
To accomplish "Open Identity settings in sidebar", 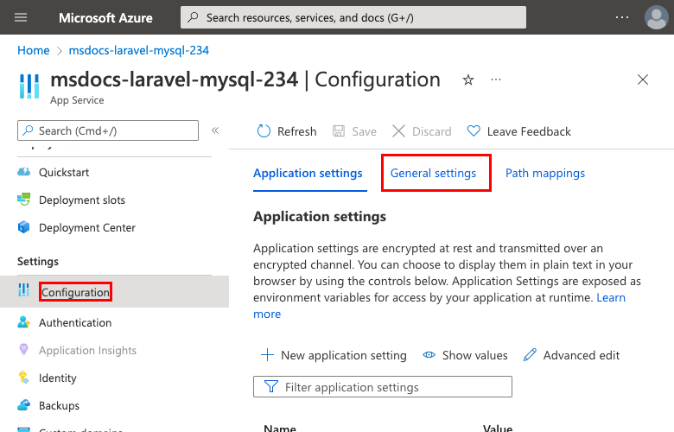I will (x=57, y=378).
